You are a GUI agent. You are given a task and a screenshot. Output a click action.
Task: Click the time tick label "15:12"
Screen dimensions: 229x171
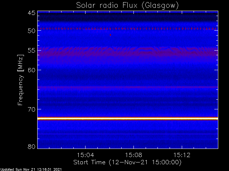coord(182,155)
